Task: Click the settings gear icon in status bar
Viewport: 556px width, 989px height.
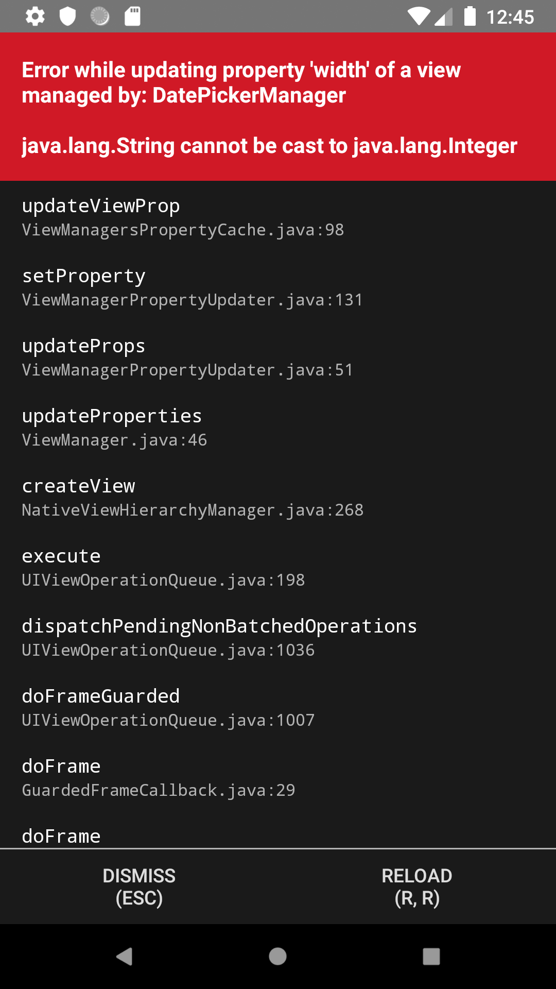Action: pos(34,17)
